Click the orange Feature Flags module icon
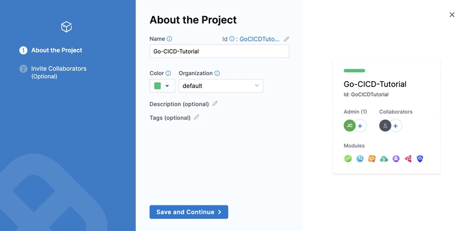This screenshot has width=468, height=231. (372, 159)
